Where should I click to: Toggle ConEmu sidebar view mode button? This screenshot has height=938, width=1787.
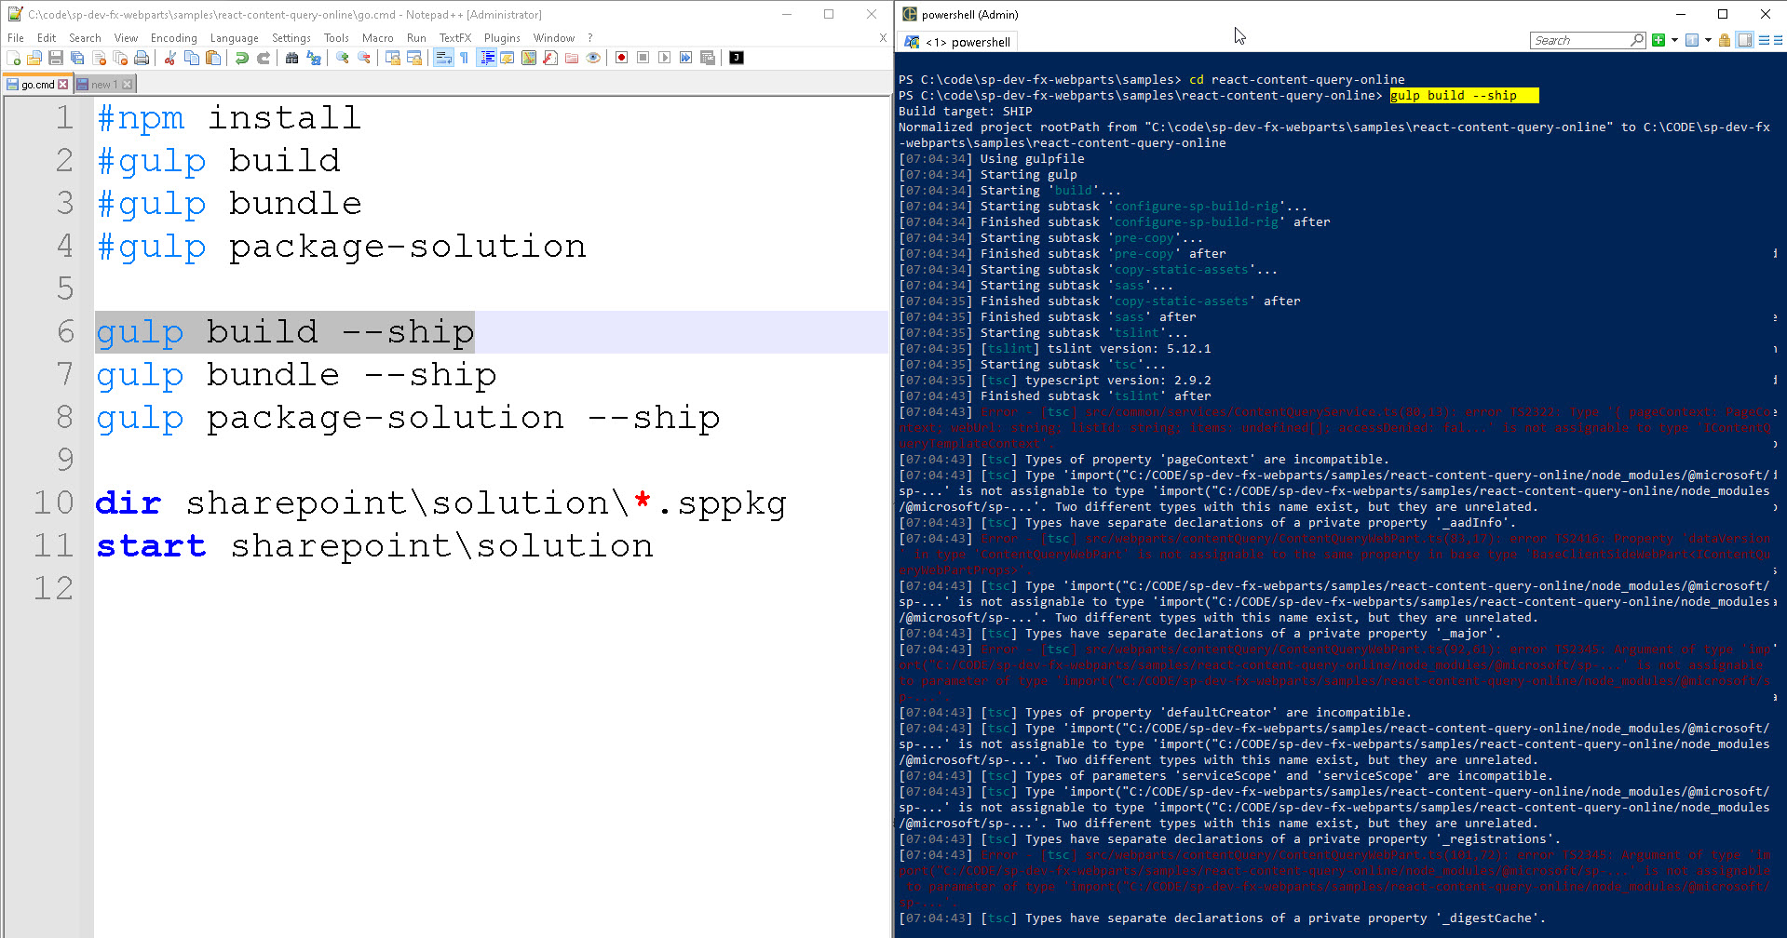[x=1745, y=40]
